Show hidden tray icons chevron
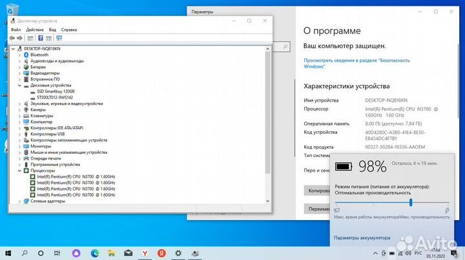Image resolution: width=465 pixels, height=260 pixels. coord(375,254)
